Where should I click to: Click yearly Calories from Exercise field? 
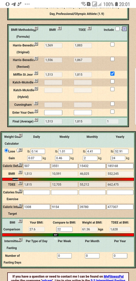tap(120, 192)
